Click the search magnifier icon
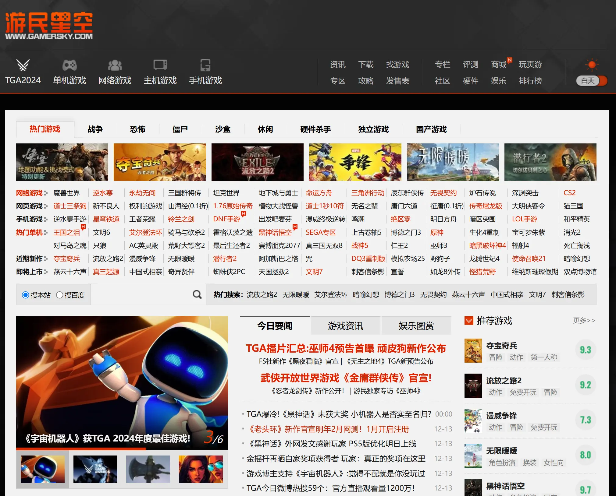616x496 pixels. pyautogui.click(x=197, y=294)
